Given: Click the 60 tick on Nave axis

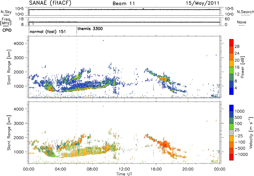Looking at the screenshot, I should tap(227, 19).
